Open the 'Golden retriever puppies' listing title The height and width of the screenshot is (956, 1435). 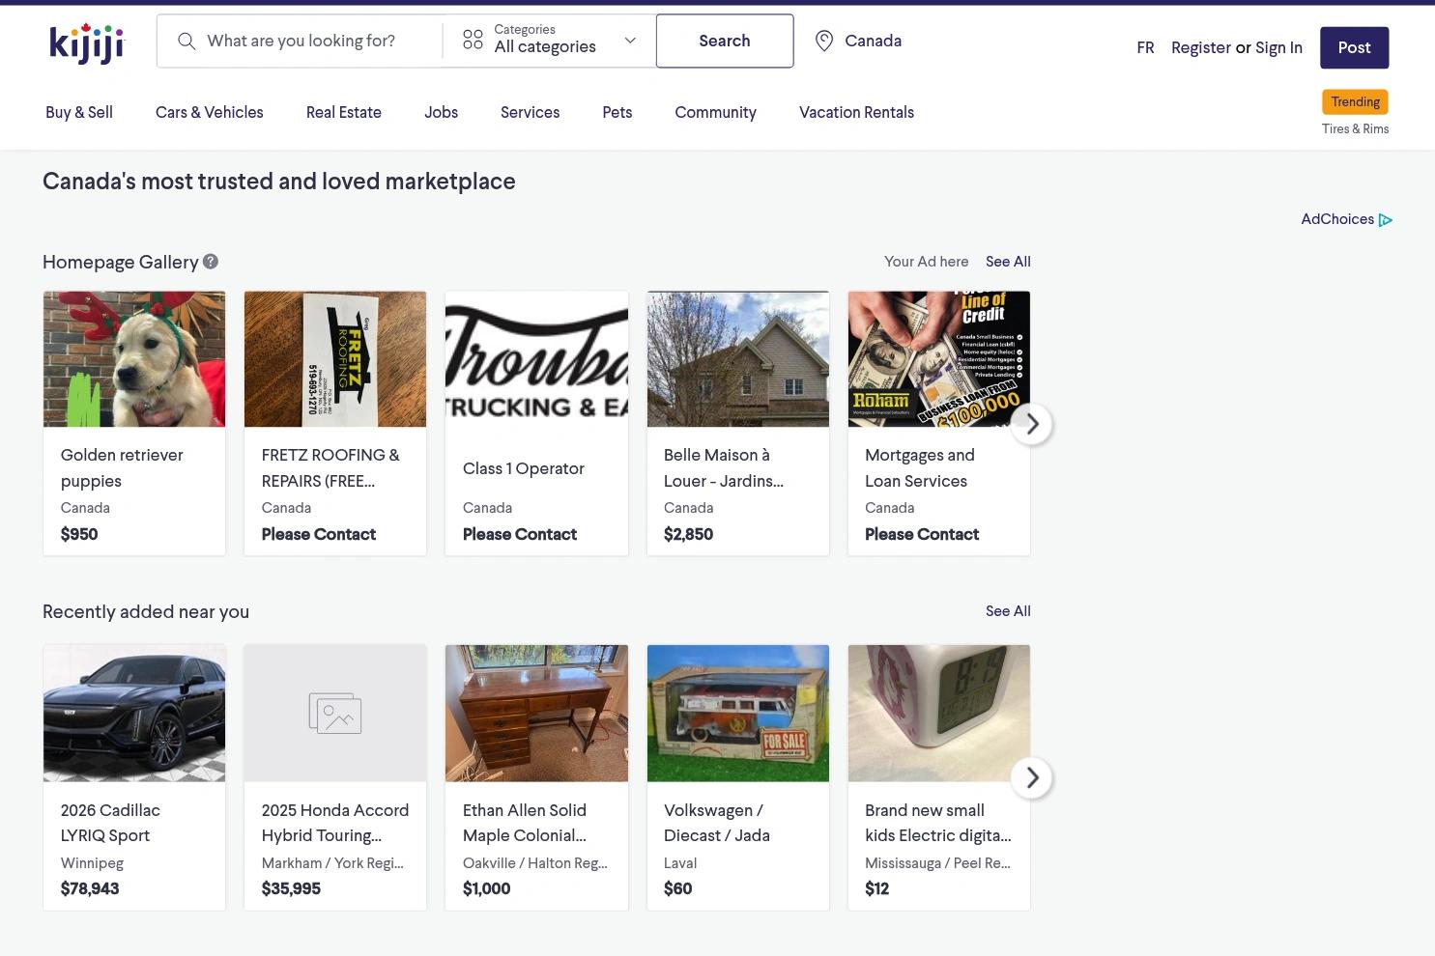[122, 467]
